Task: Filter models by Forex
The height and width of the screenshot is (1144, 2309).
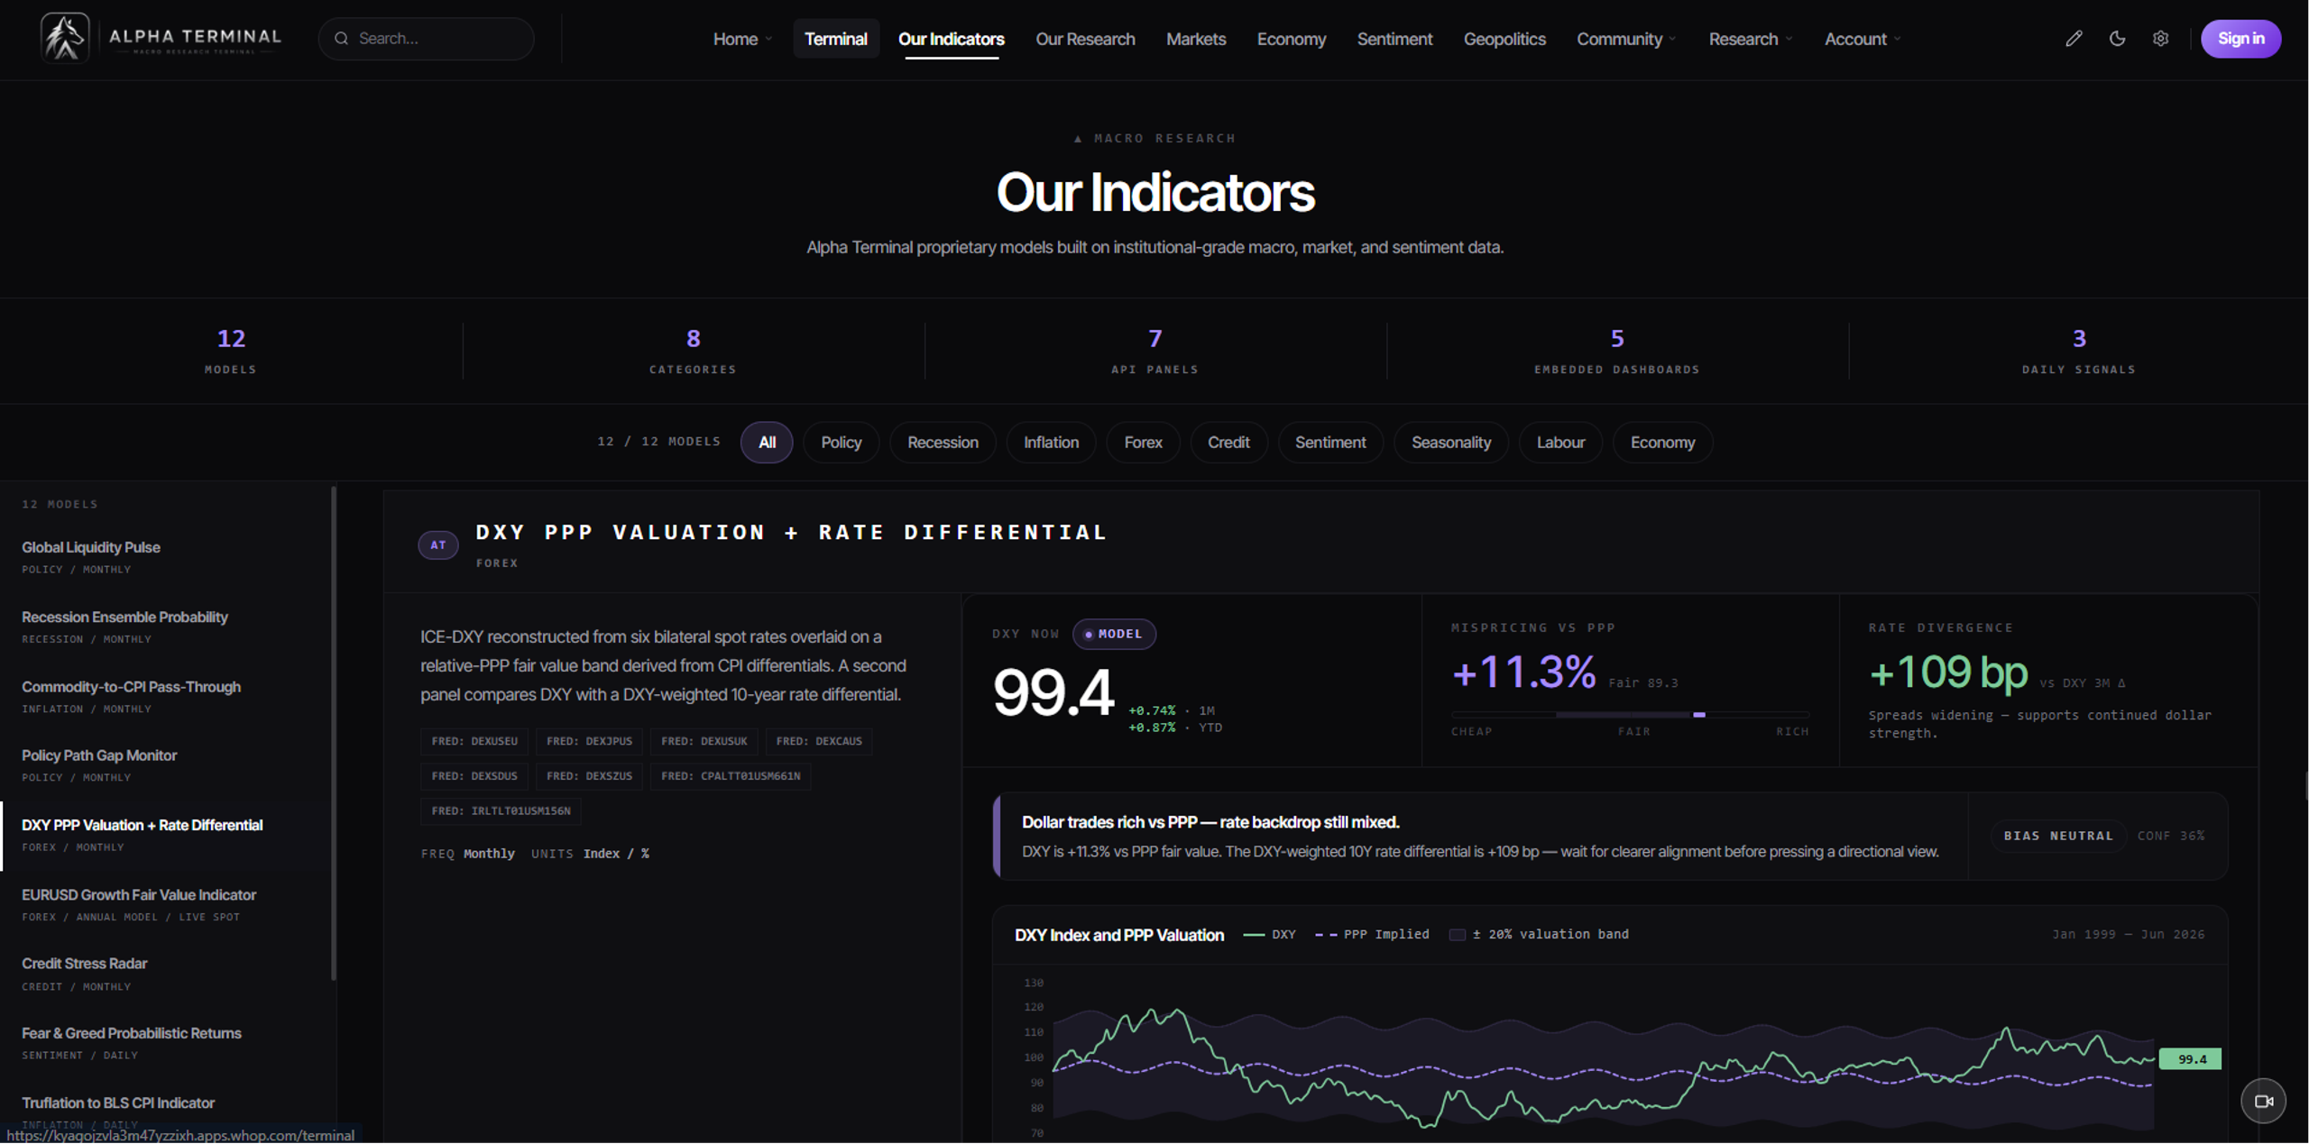Action: click(x=1143, y=443)
